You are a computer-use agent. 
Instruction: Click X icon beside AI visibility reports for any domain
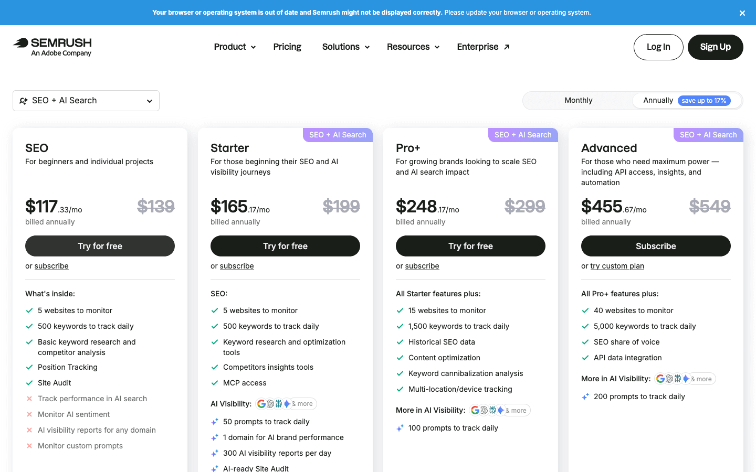tap(29, 430)
